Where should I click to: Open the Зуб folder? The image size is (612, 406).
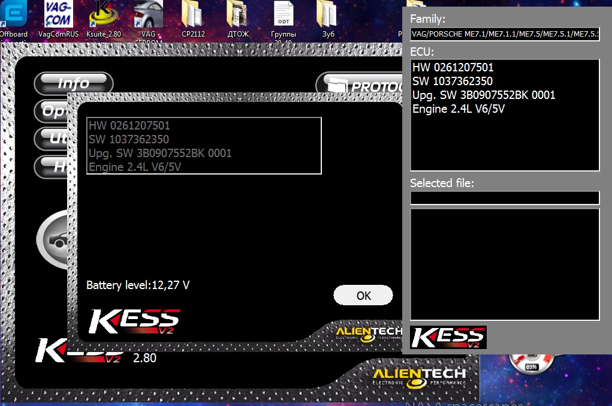point(328,17)
